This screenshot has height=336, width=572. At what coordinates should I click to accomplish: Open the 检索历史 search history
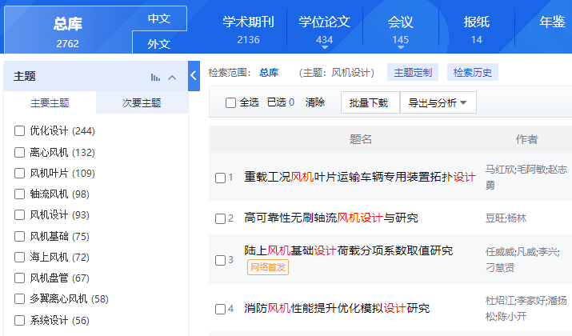coord(472,73)
